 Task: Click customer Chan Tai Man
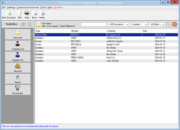point(113,61)
